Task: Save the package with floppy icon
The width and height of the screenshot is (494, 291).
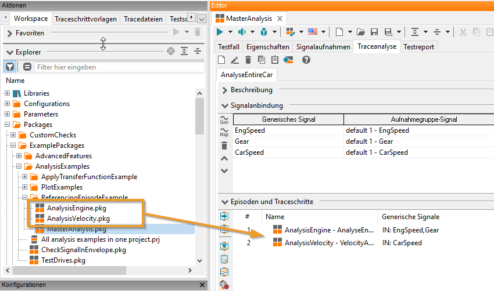Action: (374, 32)
